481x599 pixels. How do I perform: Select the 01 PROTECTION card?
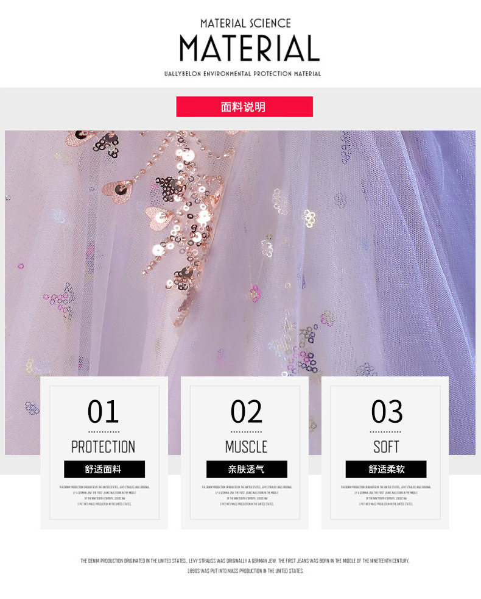(x=104, y=453)
